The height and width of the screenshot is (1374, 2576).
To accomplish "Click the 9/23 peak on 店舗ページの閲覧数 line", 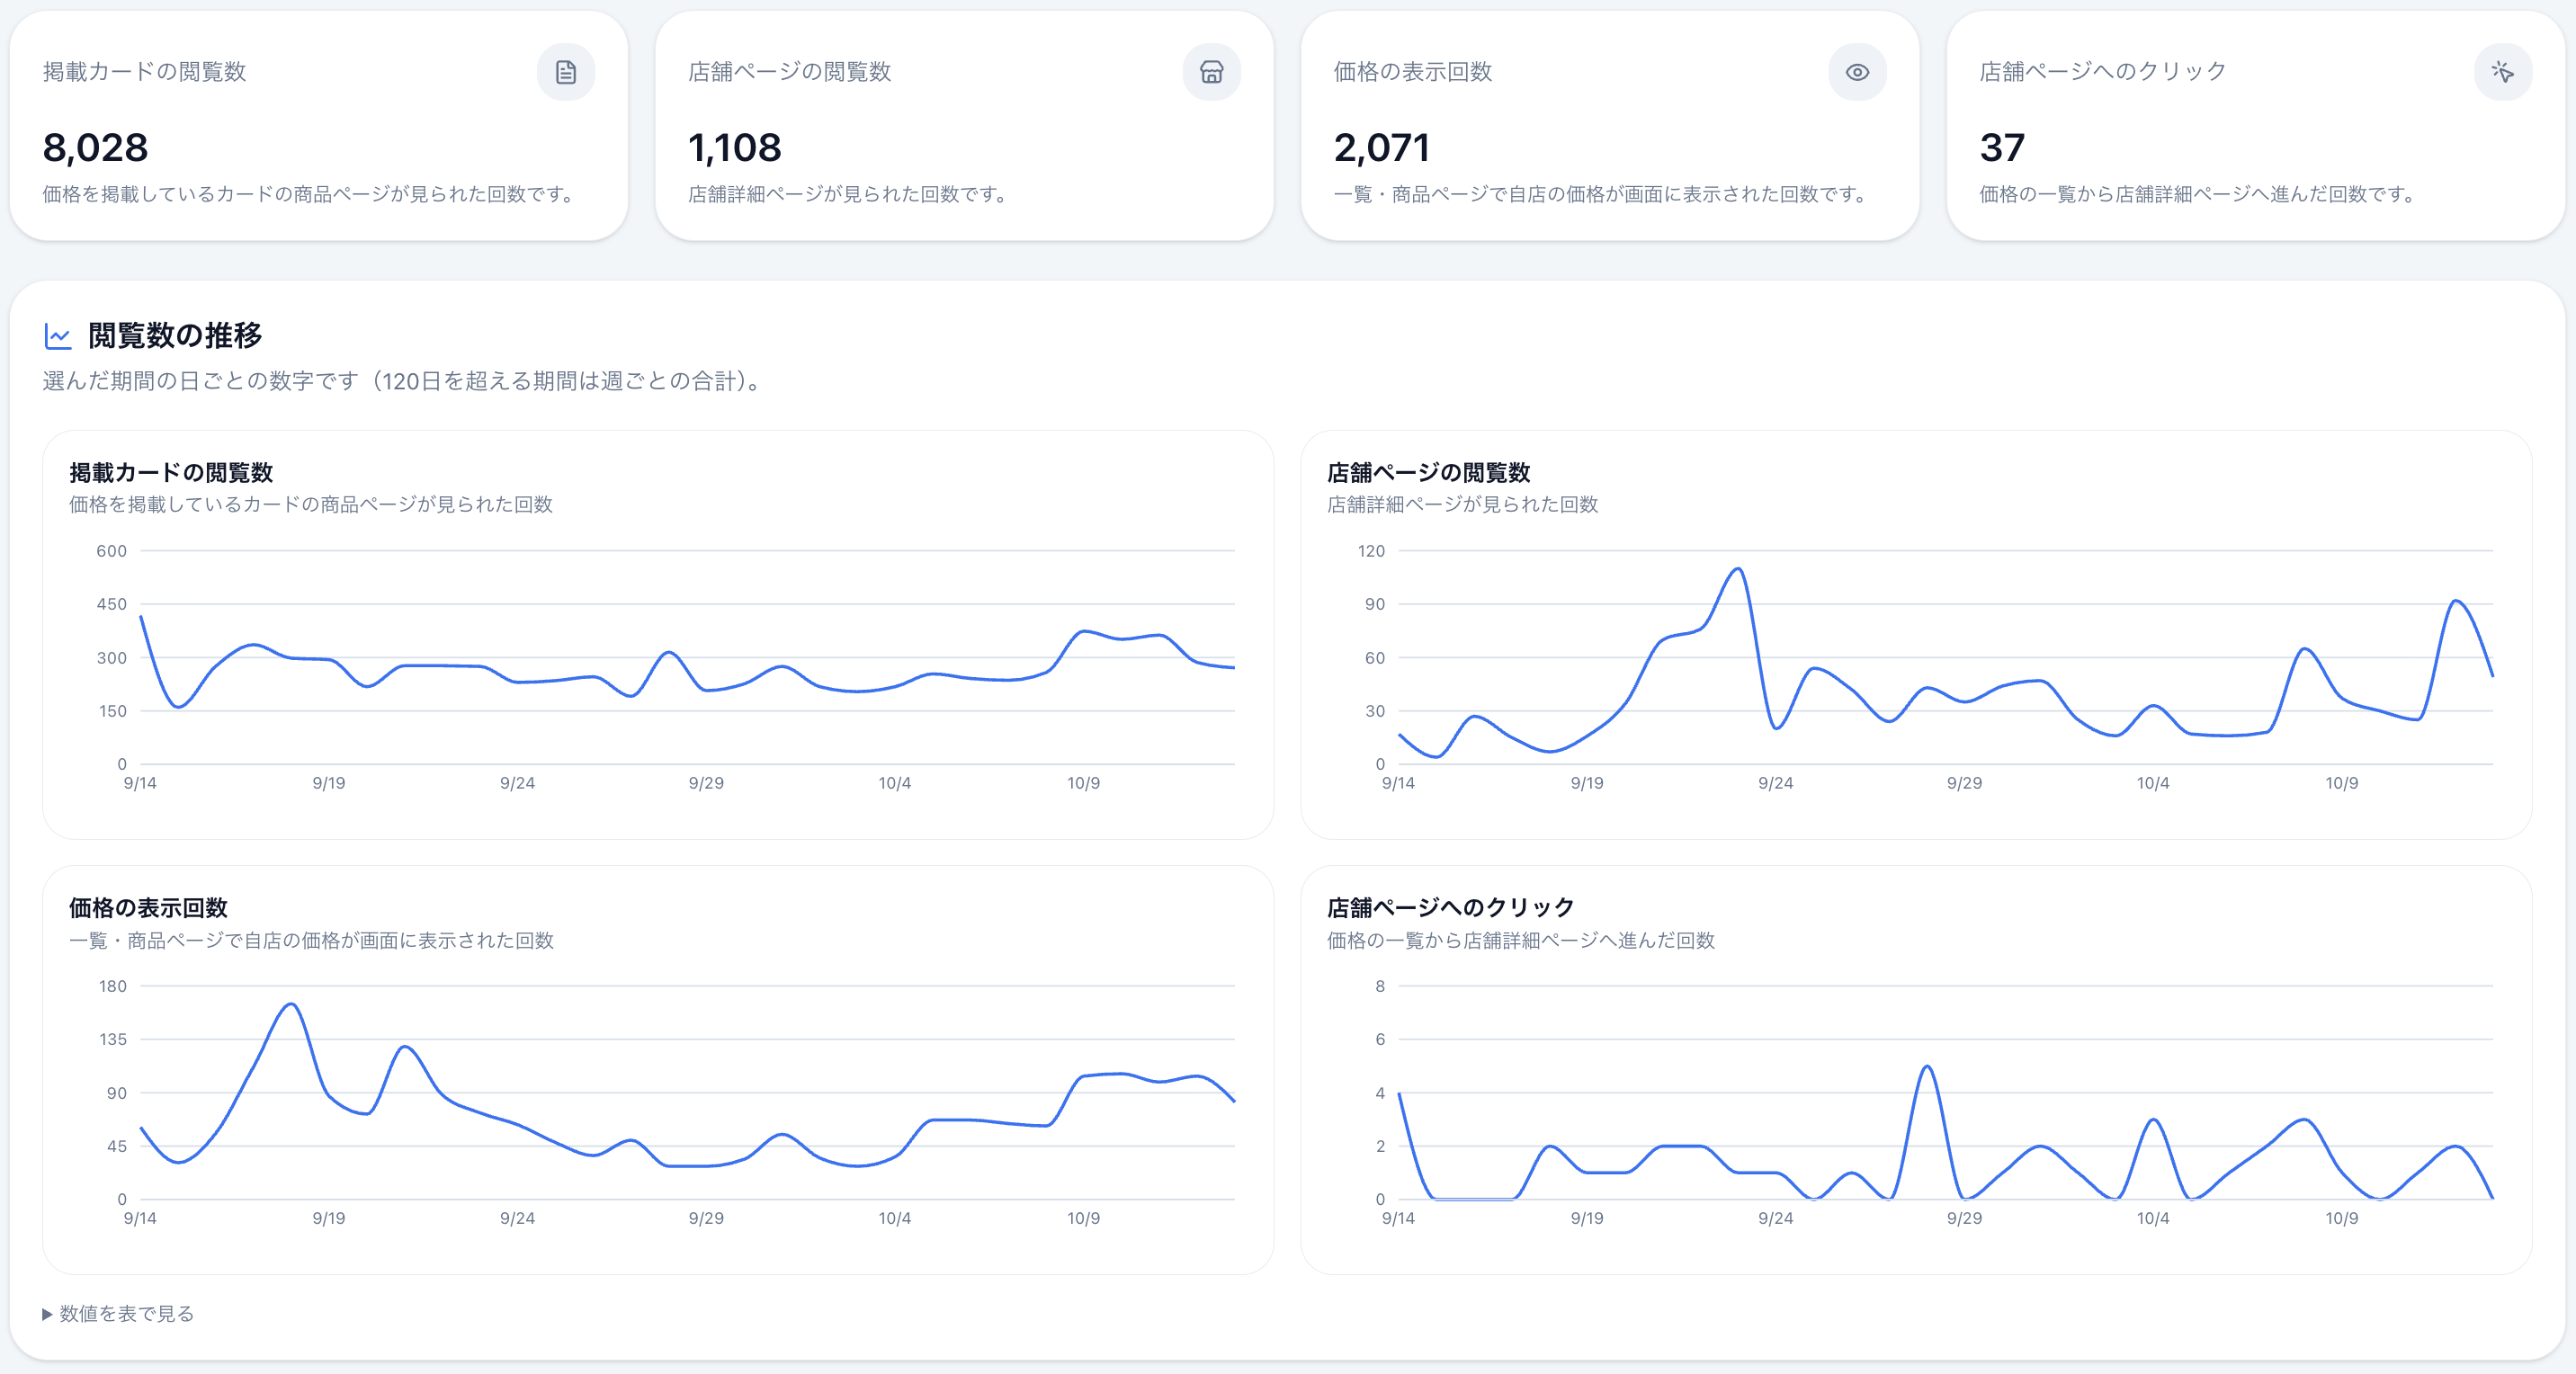I will pyautogui.click(x=1738, y=569).
